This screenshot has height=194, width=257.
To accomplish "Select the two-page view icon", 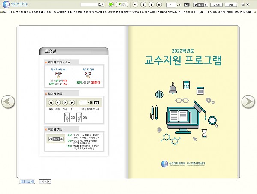I will pos(22,182).
